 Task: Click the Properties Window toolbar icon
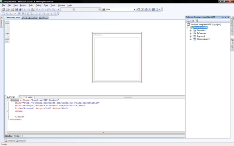[142, 9]
